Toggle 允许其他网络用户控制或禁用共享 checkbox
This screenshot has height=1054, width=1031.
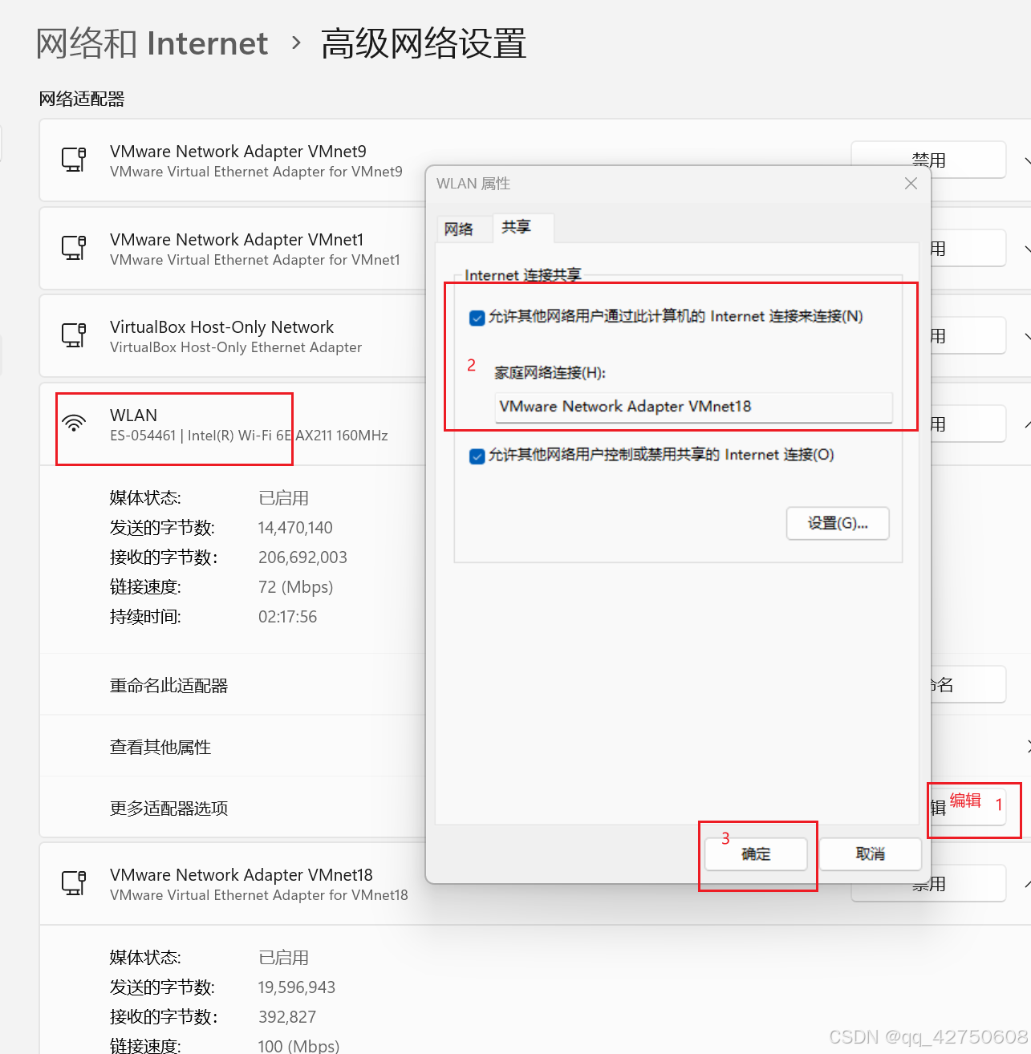477,456
